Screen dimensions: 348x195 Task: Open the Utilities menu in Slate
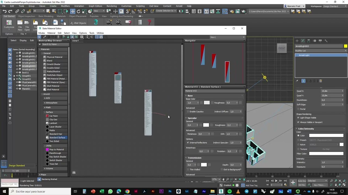100,33
